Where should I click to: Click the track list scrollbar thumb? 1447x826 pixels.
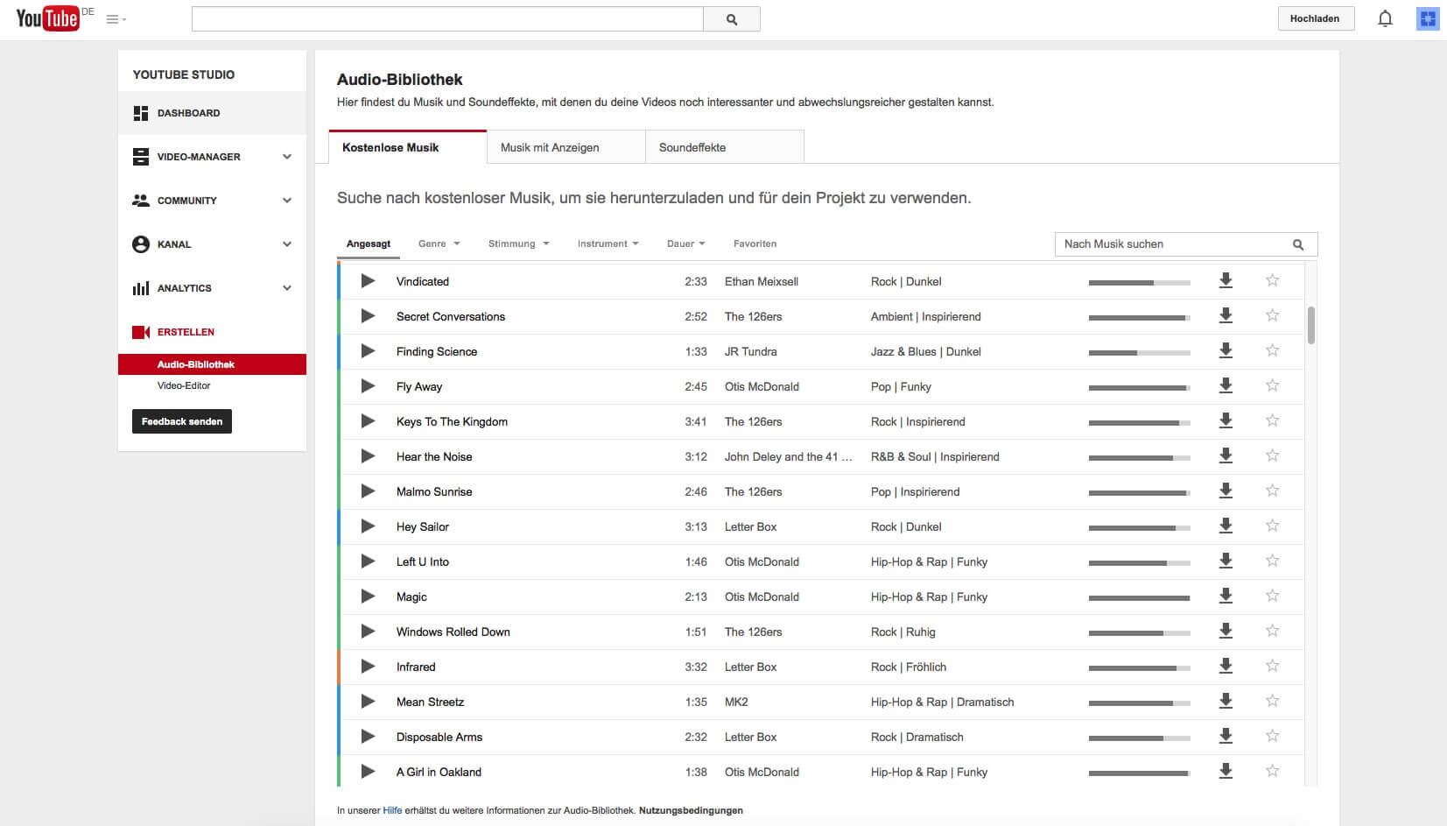coord(1310,325)
